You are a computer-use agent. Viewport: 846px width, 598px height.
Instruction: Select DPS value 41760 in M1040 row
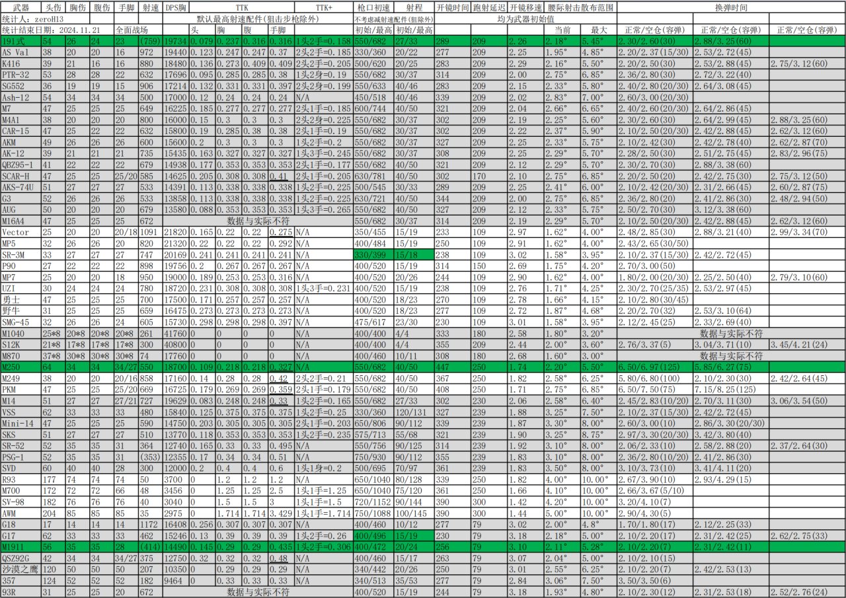coord(176,333)
